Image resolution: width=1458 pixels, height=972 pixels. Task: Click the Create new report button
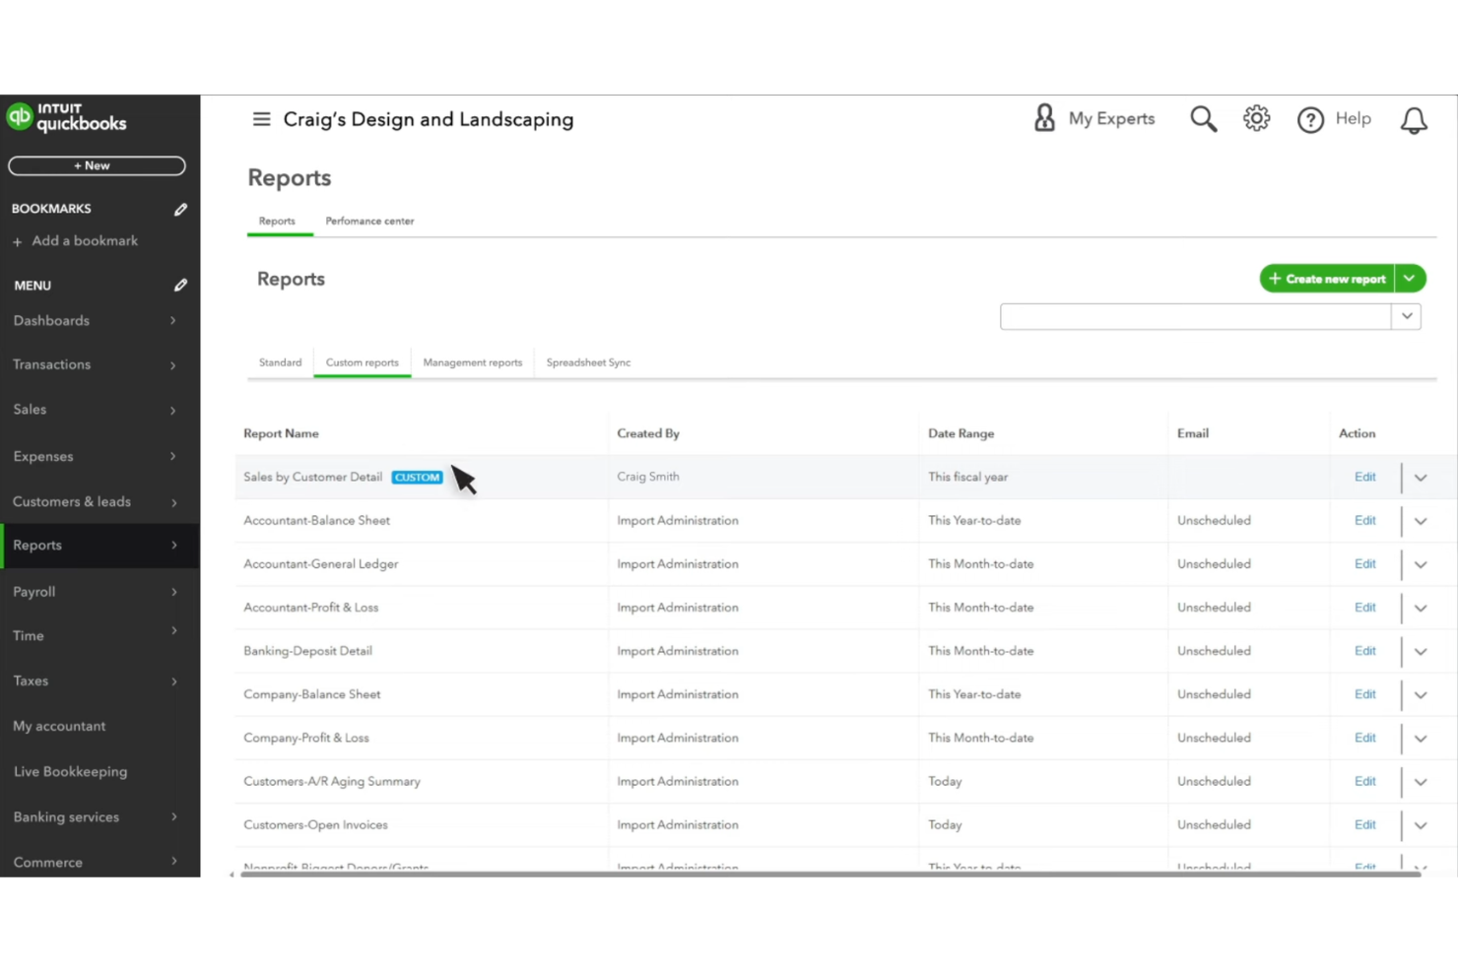coord(1328,279)
